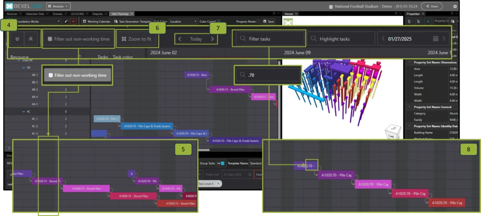
Task: Collapse the 4B tree node
Action: pyautogui.click(x=23, y=67)
